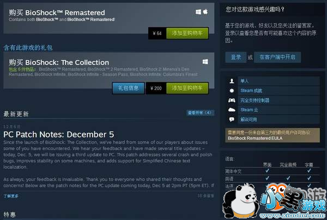The height and width of the screenshot is (220, 327).
Task: Click the 完全支持控制器 controller support link
Action: [x=255, y=100]
